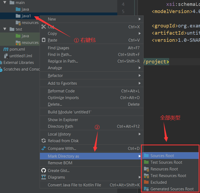Click the Compare With arrows icon
Viewport: 200px width, 193px height.
44,148
